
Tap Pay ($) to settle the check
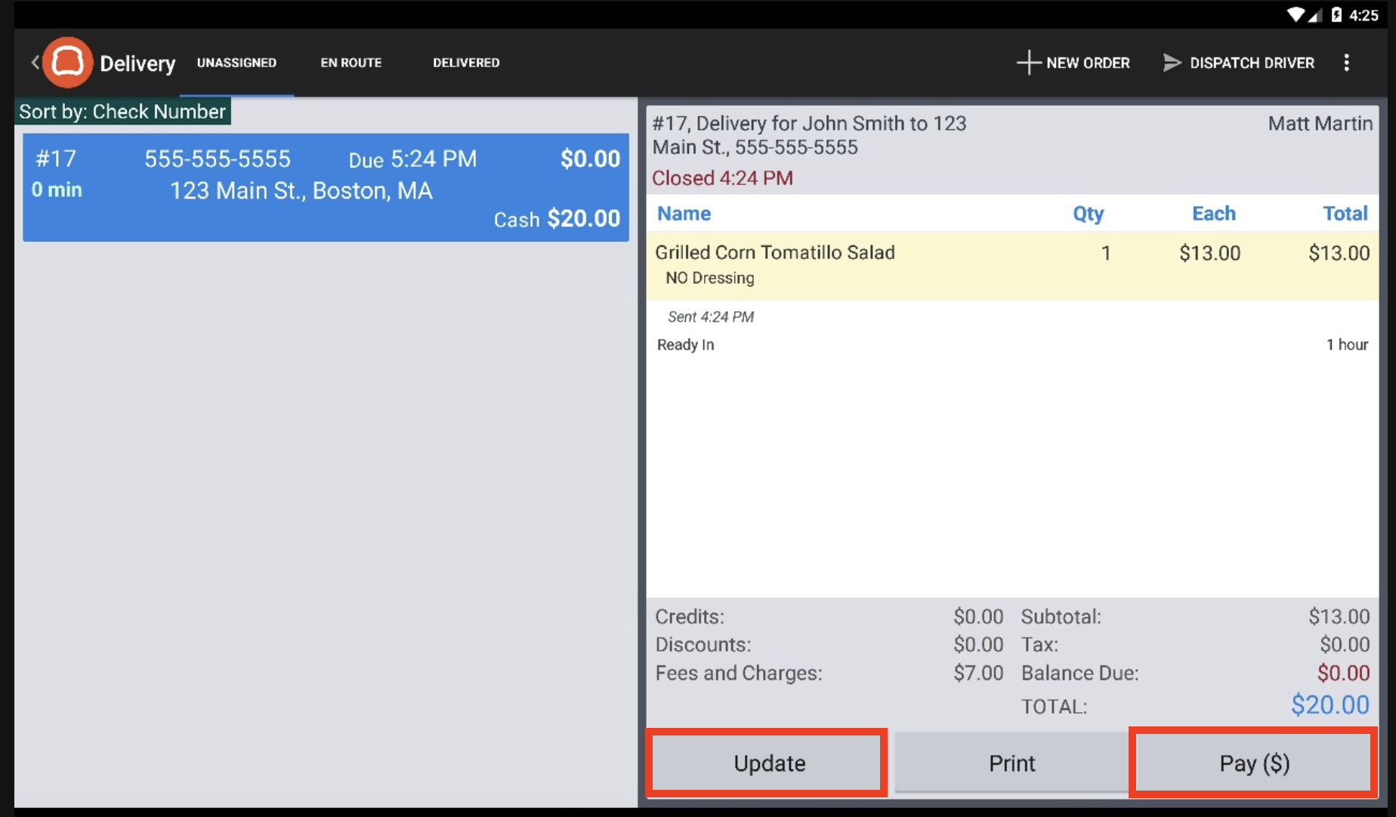point(1252,763)
